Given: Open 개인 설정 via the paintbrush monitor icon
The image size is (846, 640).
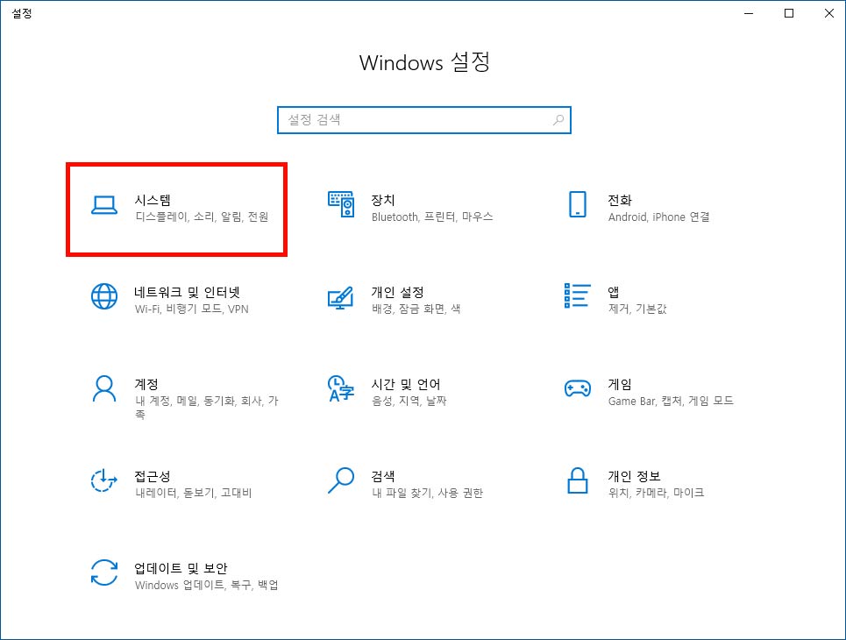Looking at the screenshot, I should (x=341, y=297).
